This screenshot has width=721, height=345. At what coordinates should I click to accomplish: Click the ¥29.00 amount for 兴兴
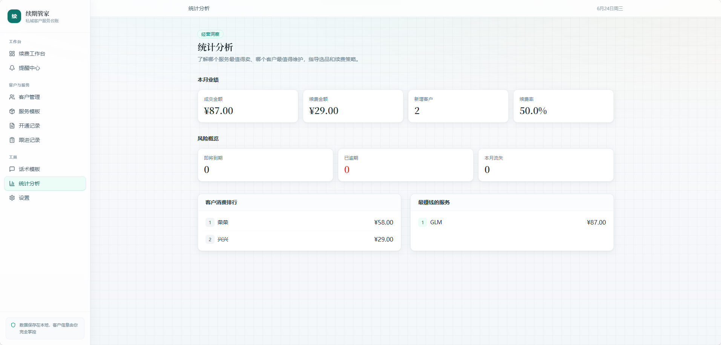point(384,239)
